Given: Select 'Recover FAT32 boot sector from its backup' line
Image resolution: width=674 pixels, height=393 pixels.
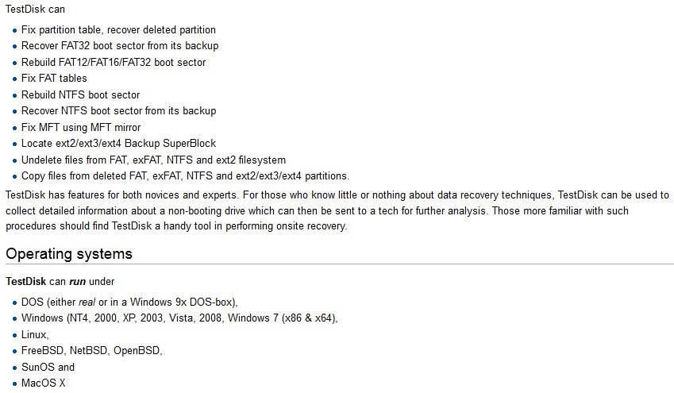Looking at the screenshot, I should tap(120, 45).
